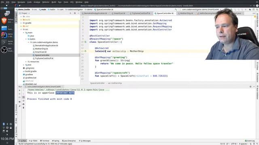Click the 10:36 PM clock
The height and width of the screenshot is (145, 259).
pyautogui.click(x=7, y=139)
